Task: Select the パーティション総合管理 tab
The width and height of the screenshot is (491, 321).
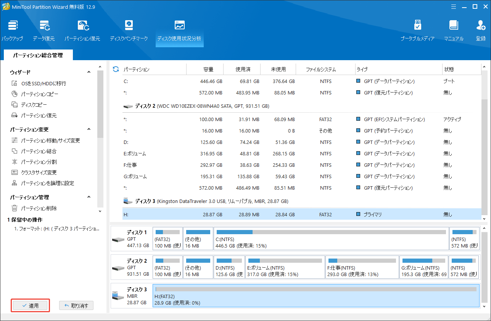Action: click(38, 55)
